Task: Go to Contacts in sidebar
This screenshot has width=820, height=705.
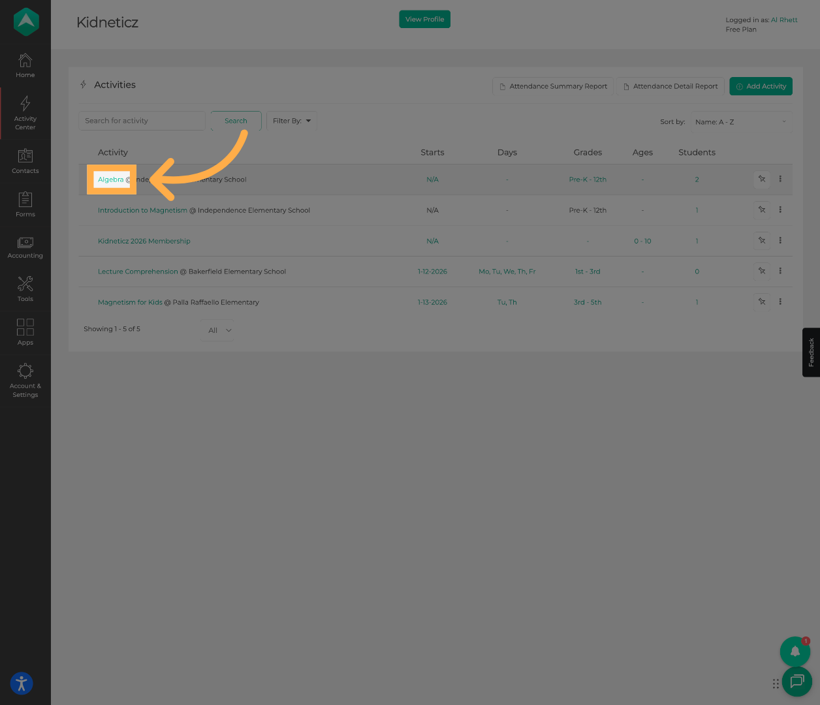Action: [x=25, y=161]
